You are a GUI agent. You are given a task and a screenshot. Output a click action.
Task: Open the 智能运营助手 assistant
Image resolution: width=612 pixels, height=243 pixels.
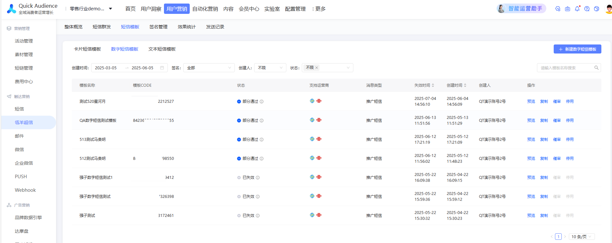(x=521, y=9)
